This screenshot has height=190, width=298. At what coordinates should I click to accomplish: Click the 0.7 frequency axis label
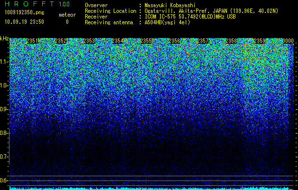click(x=4, y=157)
